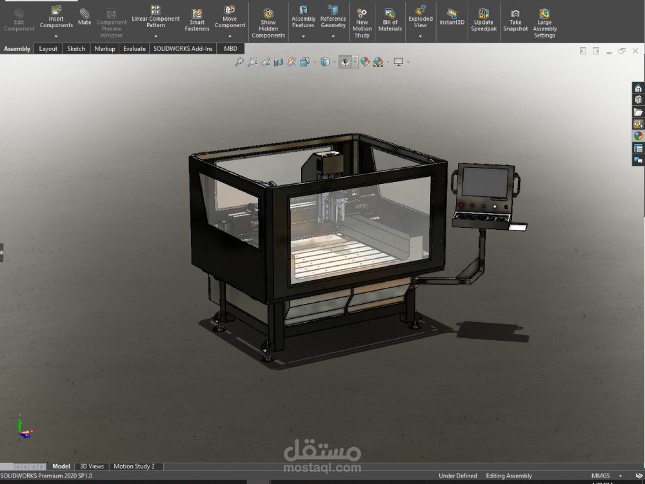Expand left panel via side handle

(2, 252)
